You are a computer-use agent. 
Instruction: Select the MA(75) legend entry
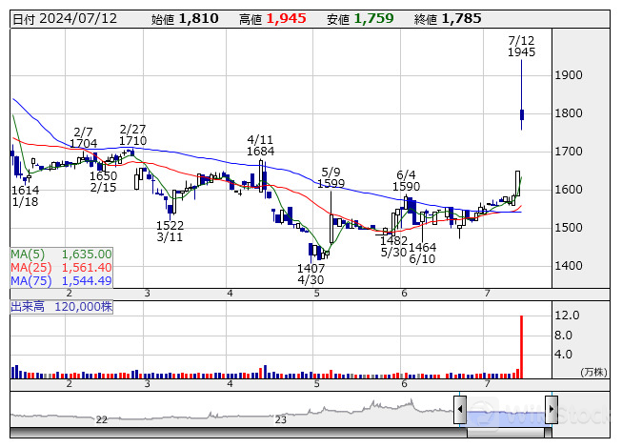(x=62, y=280)
